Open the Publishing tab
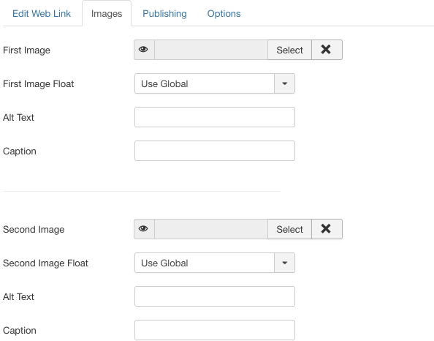The width and height of the screenshot is (434, 341). [x=164, y=14]
